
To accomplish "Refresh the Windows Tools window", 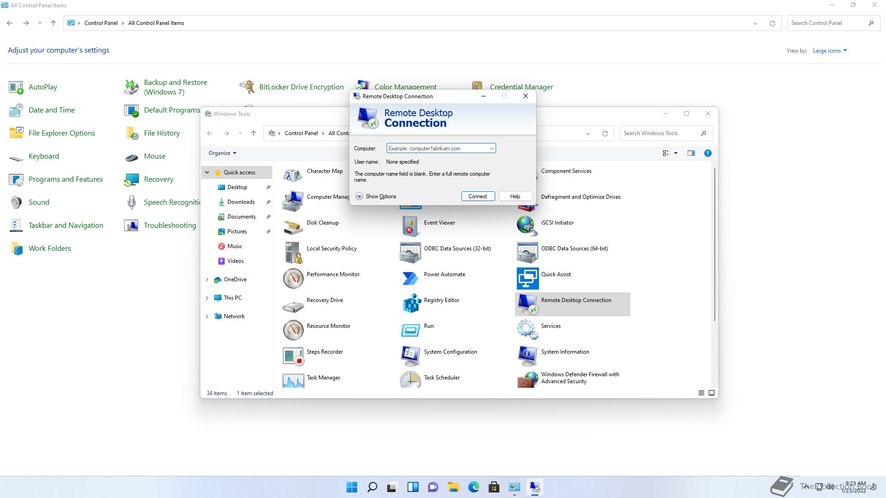I will coord(605,133).
